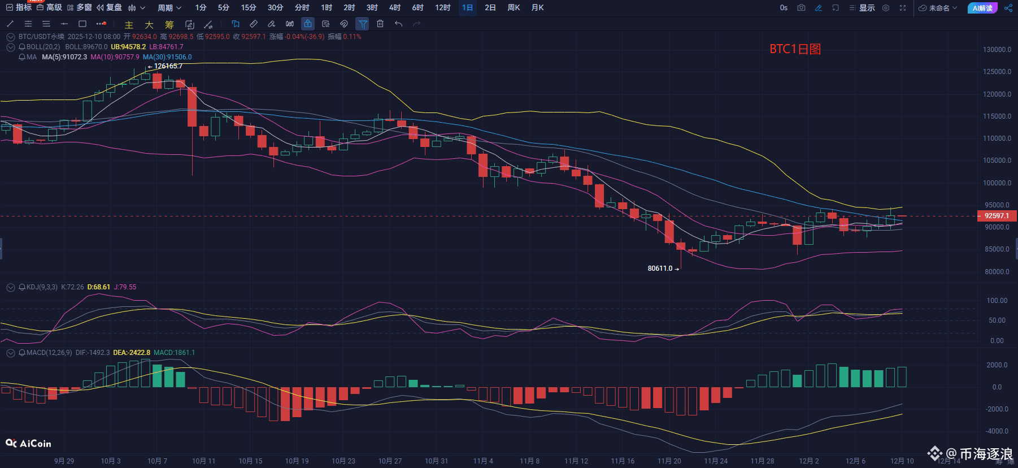The width and height of the screenshot is (1018, 468).
Task: Toggle the lock drawings button
Action: click(307, 24)
